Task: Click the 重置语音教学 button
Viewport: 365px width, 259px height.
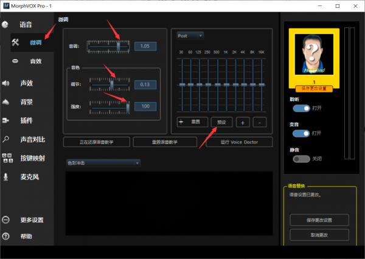Action: tap(165, 142)
